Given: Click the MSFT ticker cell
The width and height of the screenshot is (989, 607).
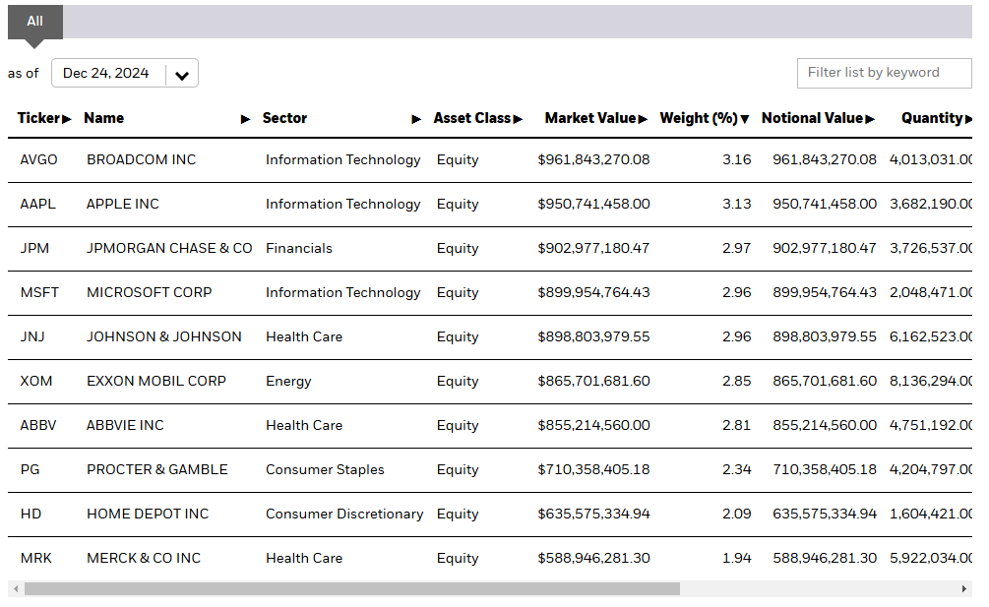Looking at the screenshot, I should tap(39, 292).
